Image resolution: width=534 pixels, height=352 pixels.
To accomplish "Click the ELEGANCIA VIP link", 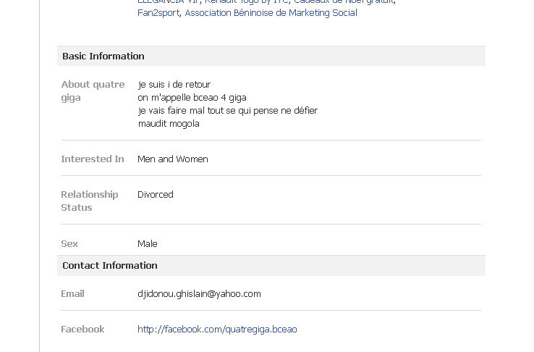I will pos(168,1).
